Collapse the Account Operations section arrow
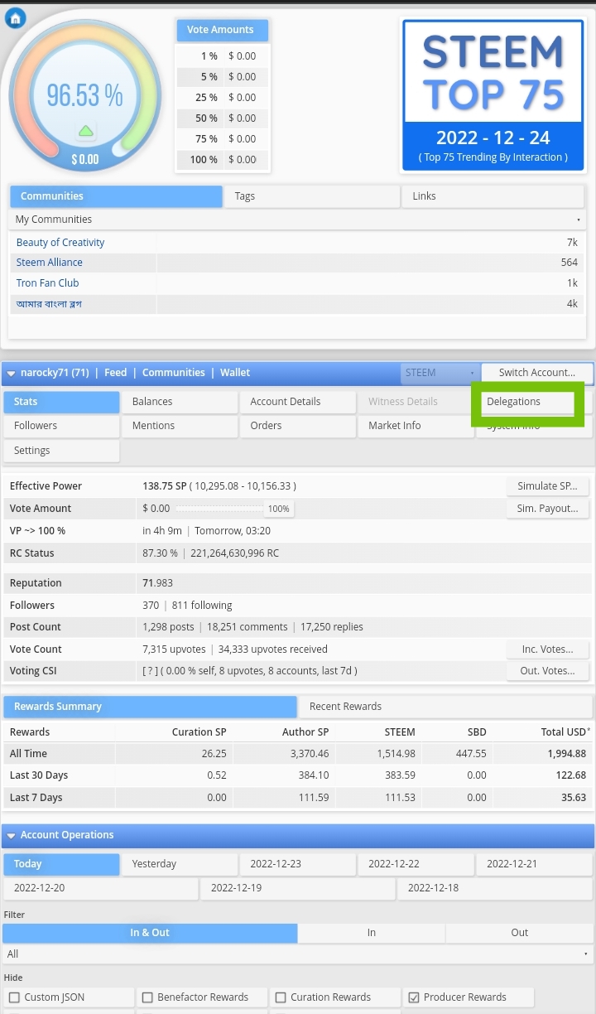The height and width of the screenshot is (1014, 596). pyautogui.click(x=12, y=836)
